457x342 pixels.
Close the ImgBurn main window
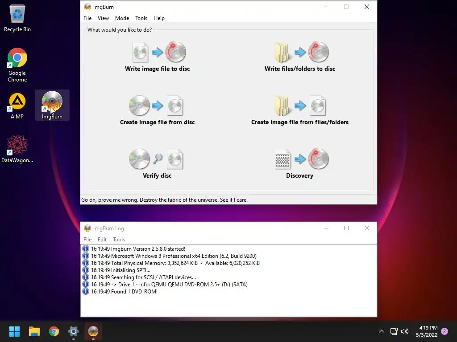pyautogui.click(x=367, y=7)
